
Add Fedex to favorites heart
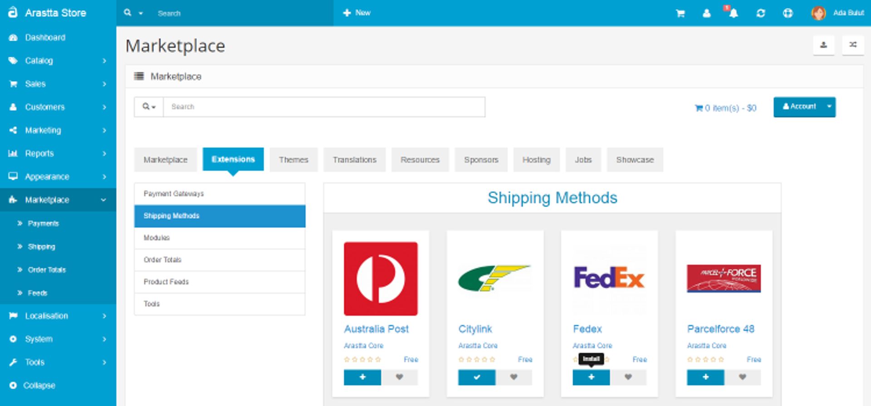pos(628,377)
